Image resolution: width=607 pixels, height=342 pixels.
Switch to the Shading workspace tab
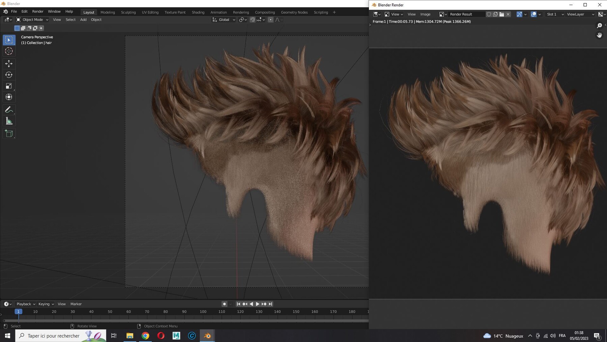tap(198, 12)
